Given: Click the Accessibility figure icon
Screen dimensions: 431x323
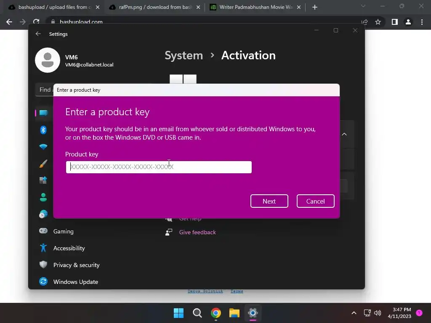Looking at the screenshot, I should (43, 248).
